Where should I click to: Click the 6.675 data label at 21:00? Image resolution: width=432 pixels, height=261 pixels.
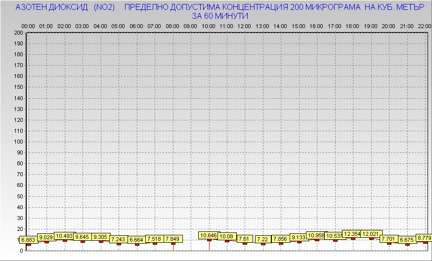click(407, 240)
